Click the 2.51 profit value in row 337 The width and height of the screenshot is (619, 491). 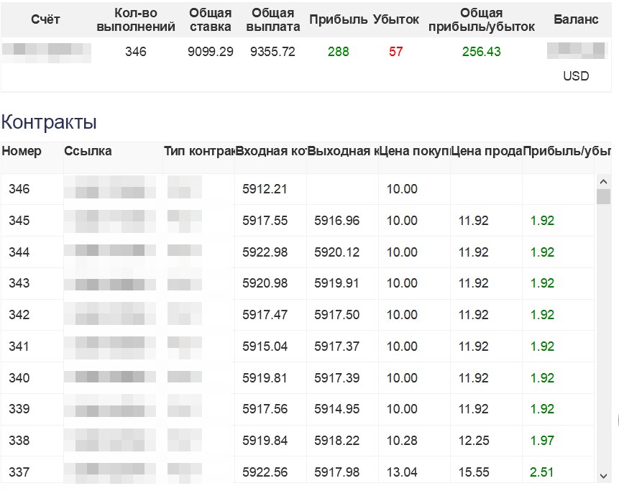pyautogui.click(x=542, y=472)
